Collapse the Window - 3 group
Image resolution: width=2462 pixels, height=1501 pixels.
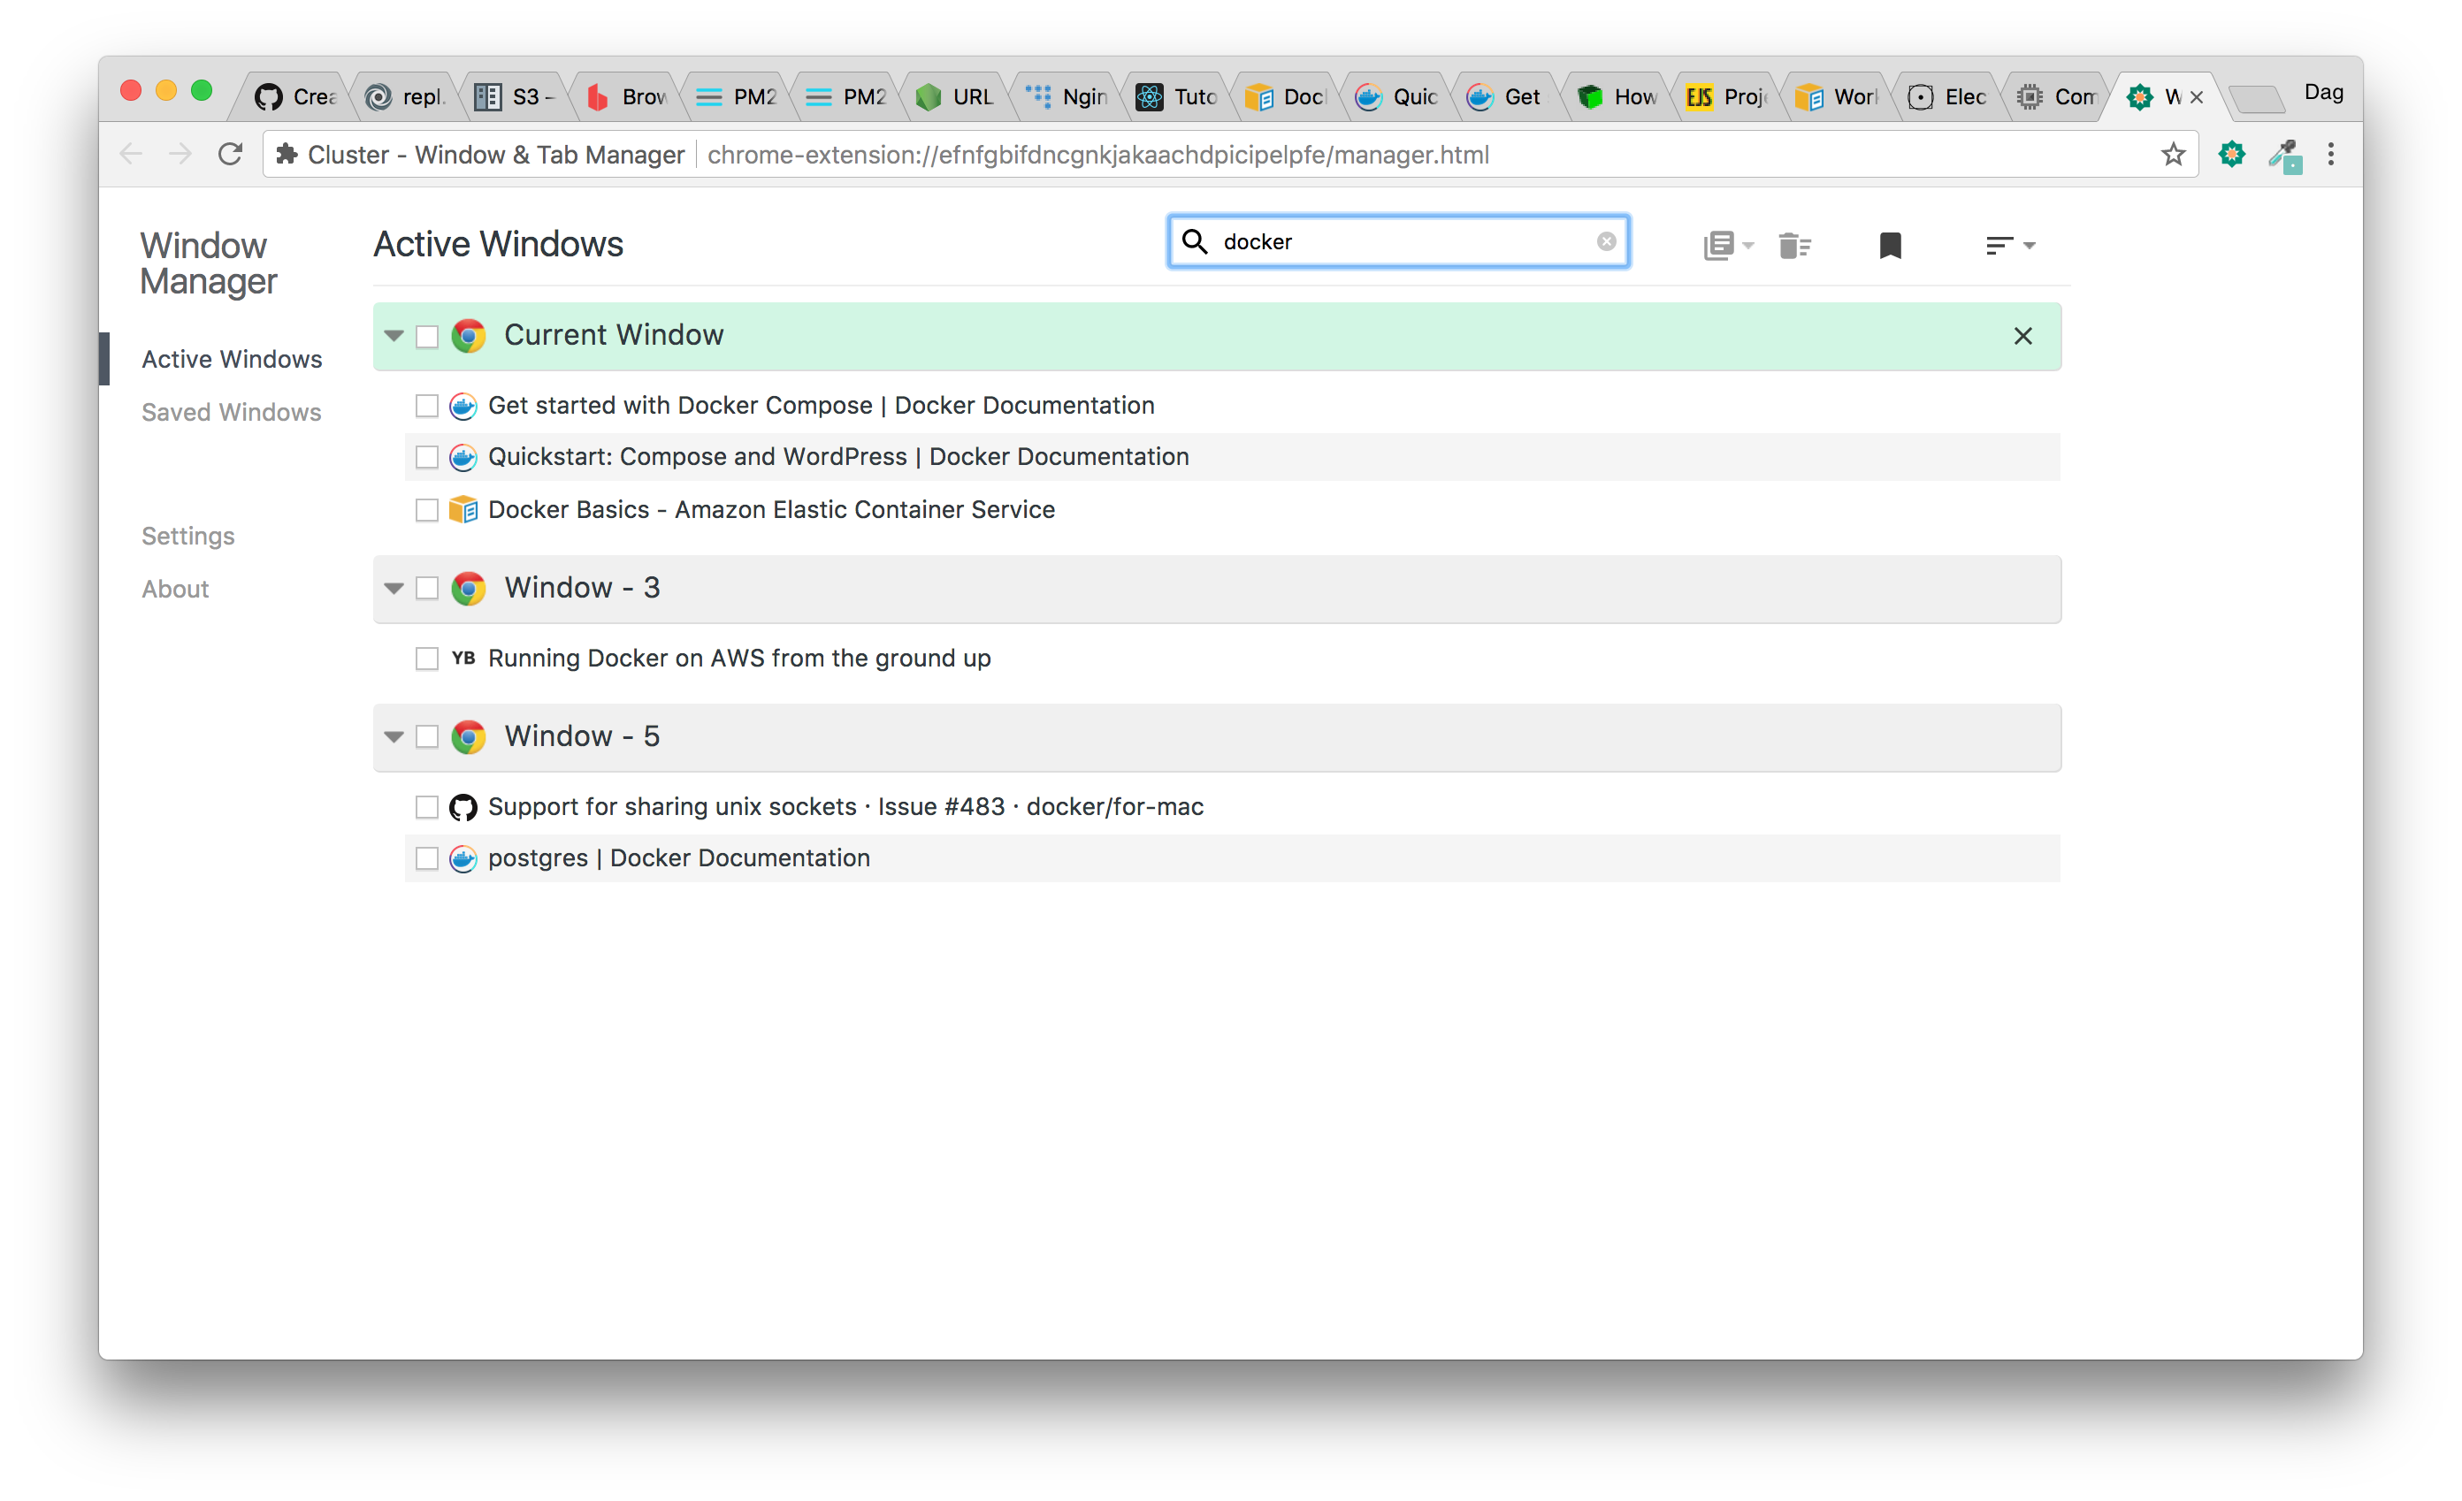click(x=394, y=590)
